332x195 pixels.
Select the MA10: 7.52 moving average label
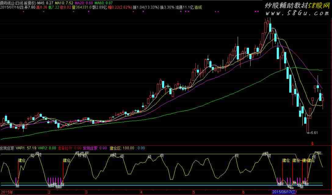(x=64, y=3)
